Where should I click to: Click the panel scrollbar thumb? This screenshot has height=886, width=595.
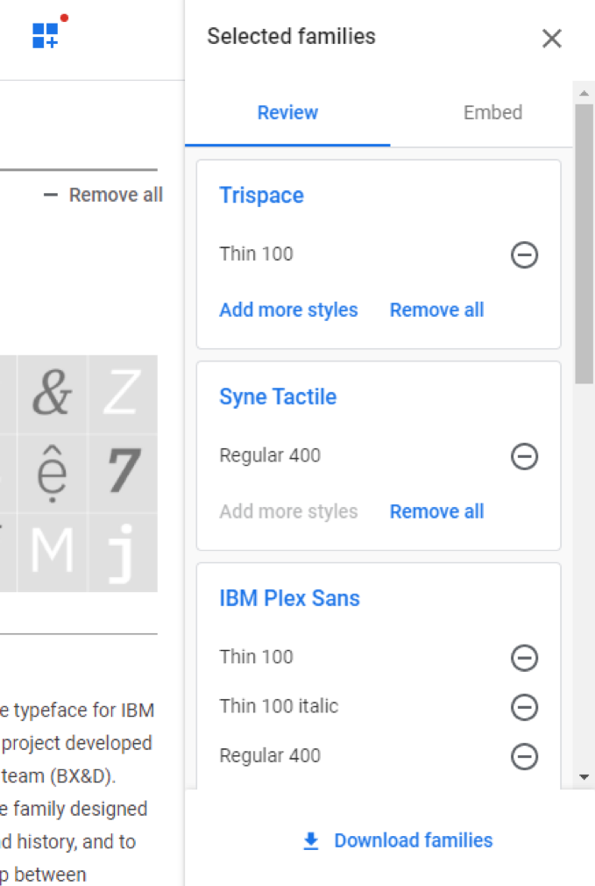[584, 244]
